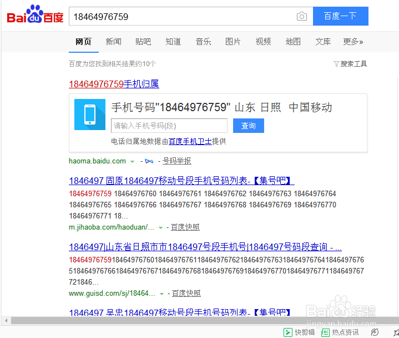Open the 18464976759手机归属 result link
The width and height of the screenshot is (399, 338).
(x=114, y=84)
